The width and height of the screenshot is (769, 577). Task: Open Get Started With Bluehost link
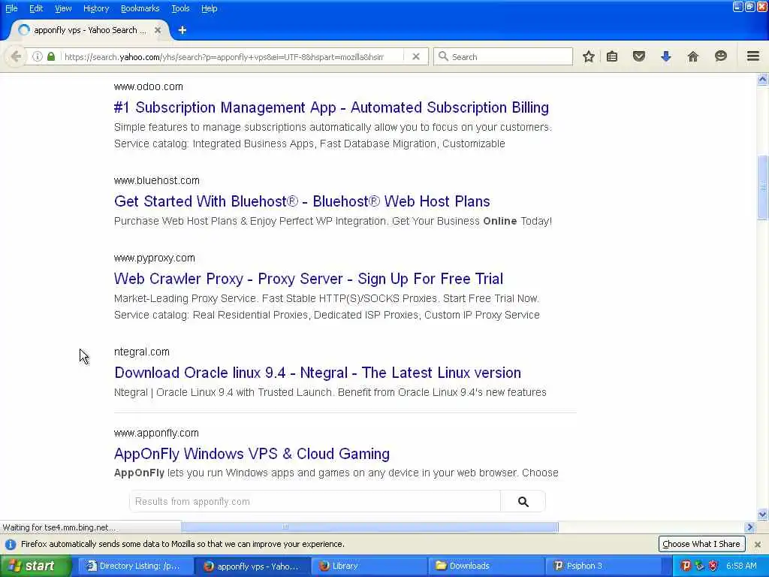pyautogui.click(x=302, y=201)
